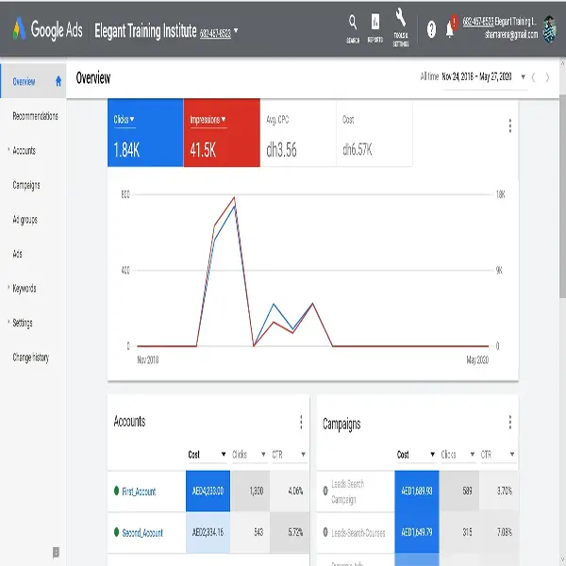Click the Help question mark icon

point(431,29)
